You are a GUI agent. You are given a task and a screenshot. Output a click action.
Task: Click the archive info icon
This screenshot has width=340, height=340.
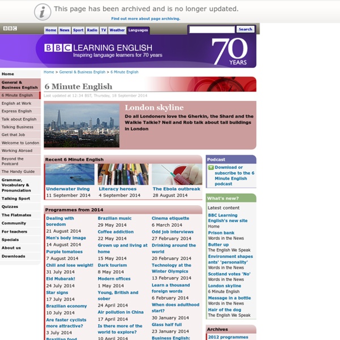point(42,12)
